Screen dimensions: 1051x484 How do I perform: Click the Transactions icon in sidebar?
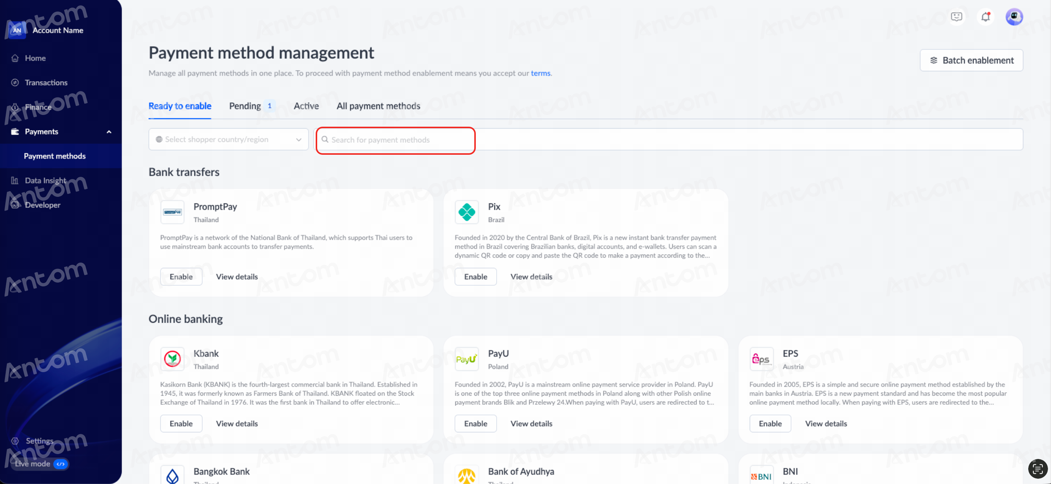(15, 83)
